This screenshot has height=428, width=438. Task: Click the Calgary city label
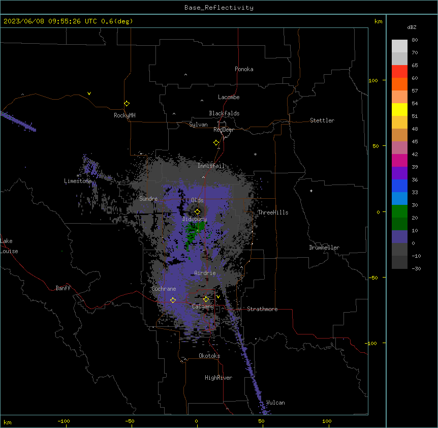tap(203, 307)
